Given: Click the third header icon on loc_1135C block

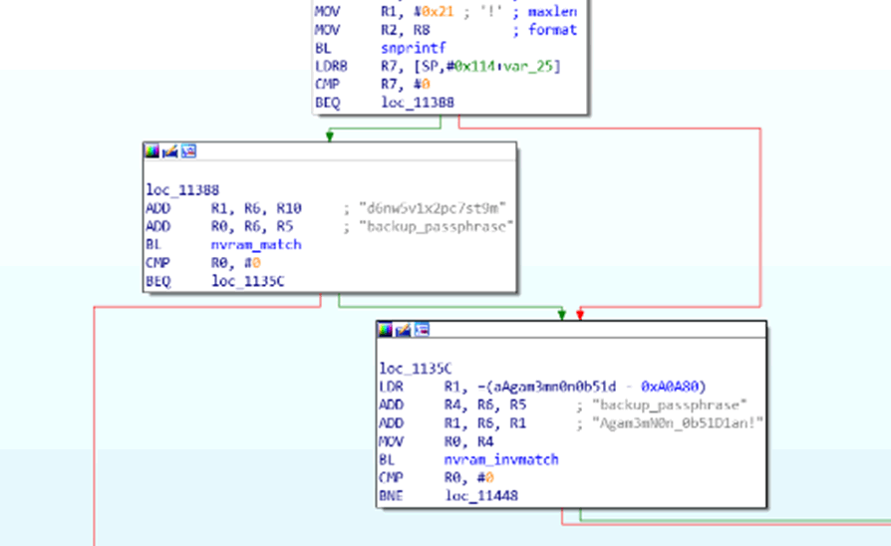Looking at the screenshot, I should (x=421, y=330).
